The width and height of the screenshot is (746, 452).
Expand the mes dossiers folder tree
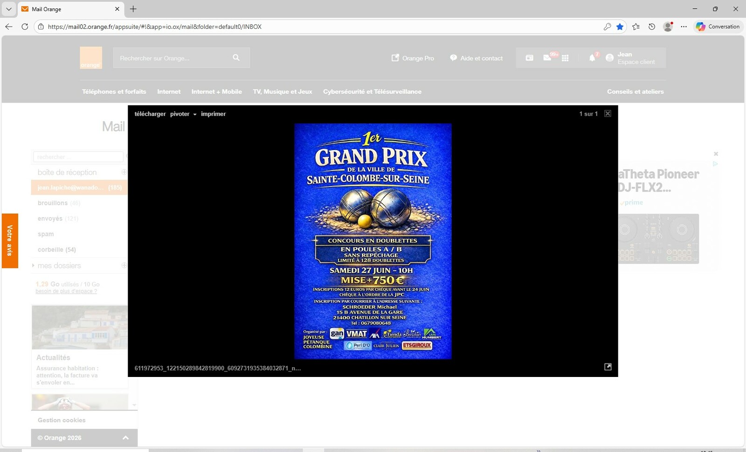click(33, 265)
